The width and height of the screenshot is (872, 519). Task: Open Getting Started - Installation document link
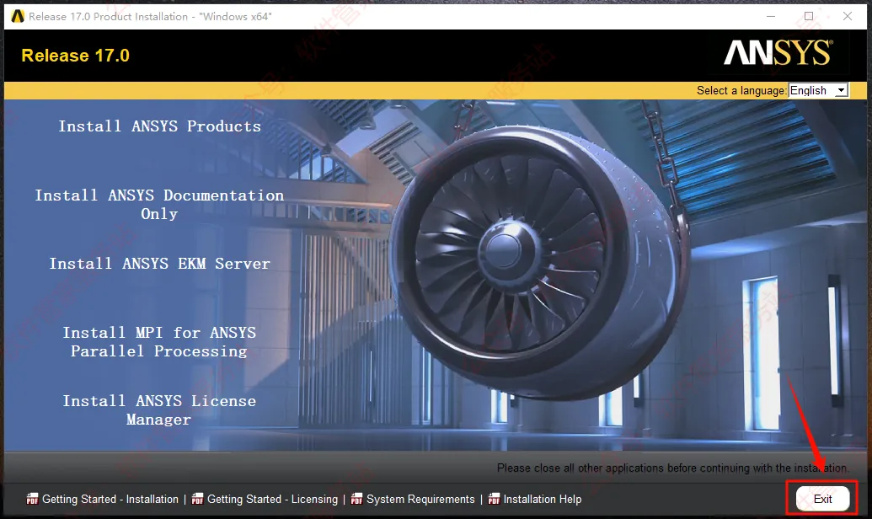110,499
